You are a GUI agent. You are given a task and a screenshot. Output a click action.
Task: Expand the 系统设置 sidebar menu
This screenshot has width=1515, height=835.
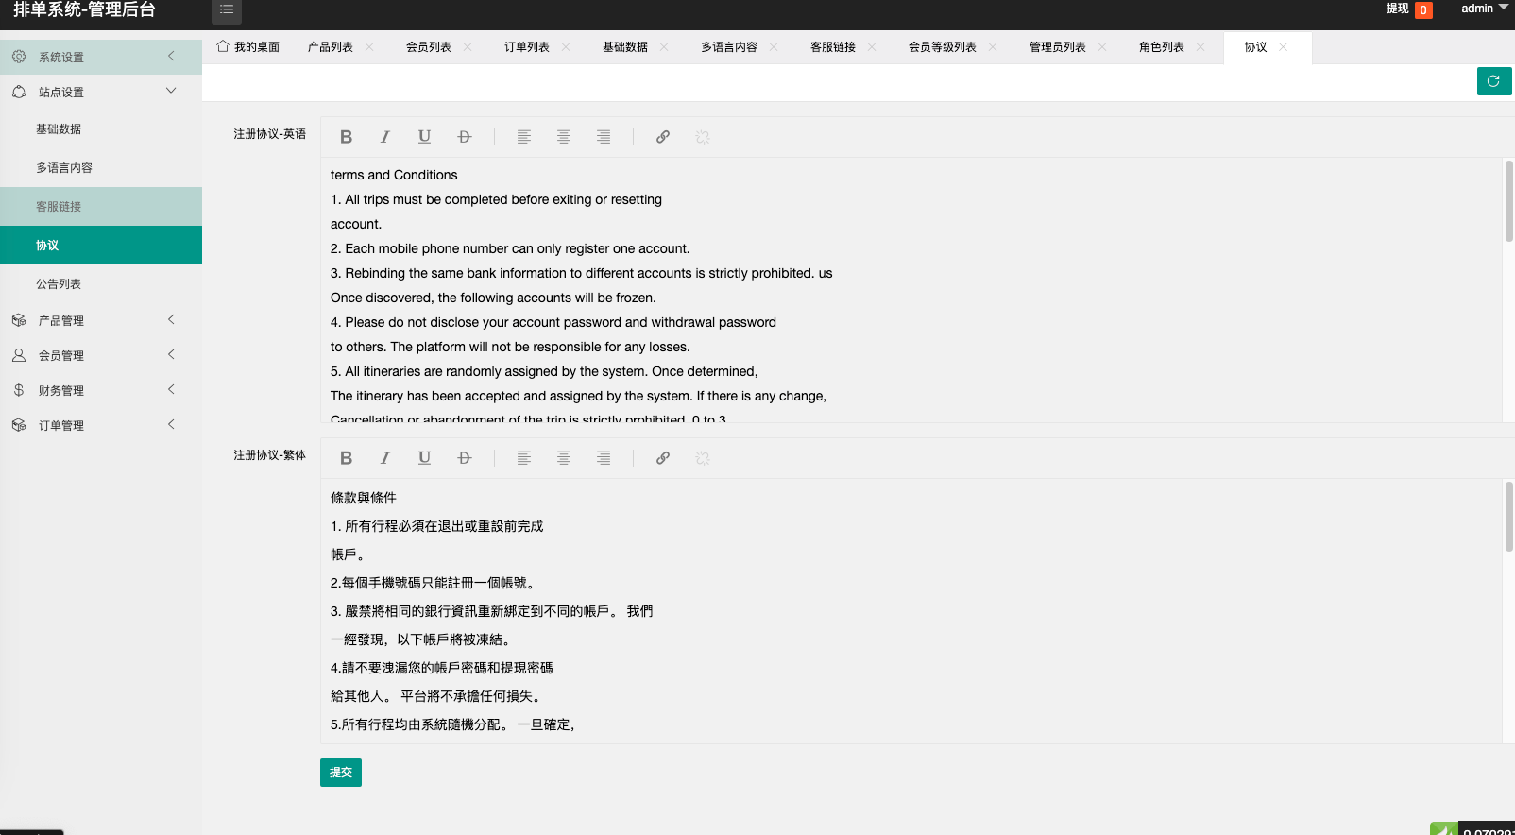pos(100,57)
